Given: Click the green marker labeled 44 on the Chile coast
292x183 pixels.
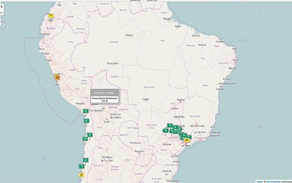Looking at the screenshot, I should point(86,121).
